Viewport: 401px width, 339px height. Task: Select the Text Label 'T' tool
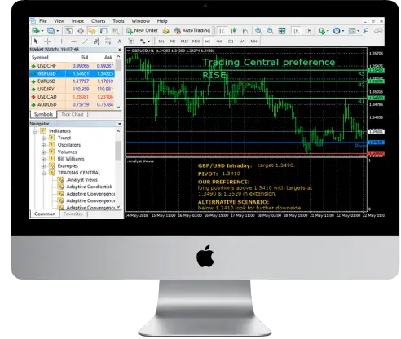pyautogui.click(x=130, y=42)
